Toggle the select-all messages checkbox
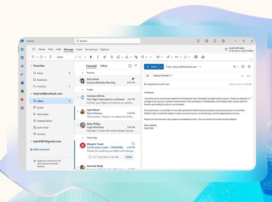272x202 pixels. point(130,66)
